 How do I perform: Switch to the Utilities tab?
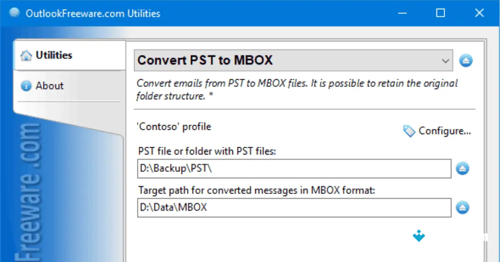click(54, 55)
